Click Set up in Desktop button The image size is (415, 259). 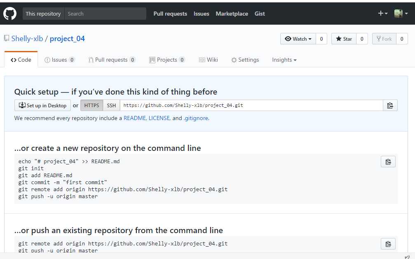(42, 105)
